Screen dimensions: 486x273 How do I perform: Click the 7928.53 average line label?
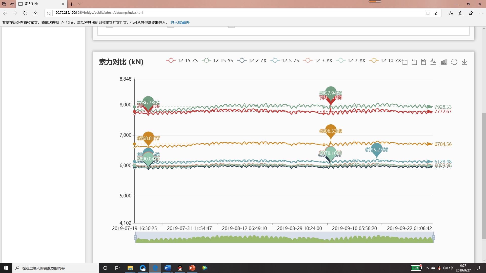[443, 107]
